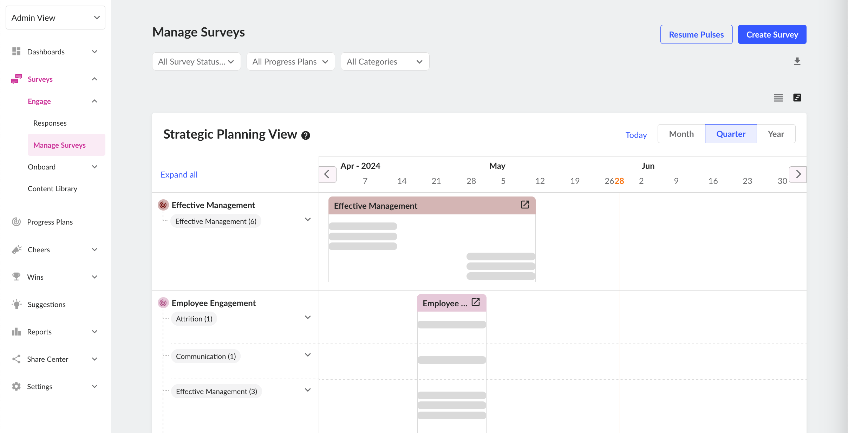Click the Communication survey gray bar
The image size is (848, 433).
pos(451,360)
